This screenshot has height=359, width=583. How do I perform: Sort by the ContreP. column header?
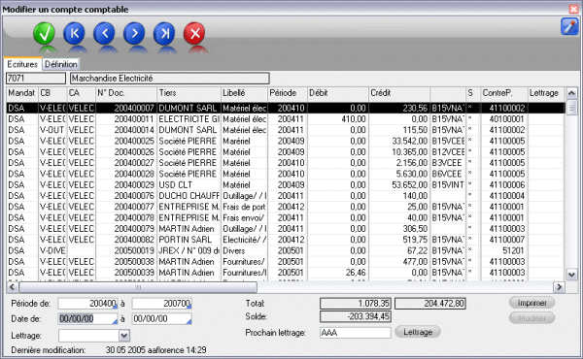click(503, 93)
